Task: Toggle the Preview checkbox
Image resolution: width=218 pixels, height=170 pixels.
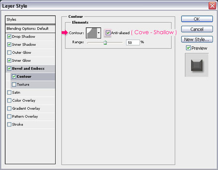Action: coord(188,48)
